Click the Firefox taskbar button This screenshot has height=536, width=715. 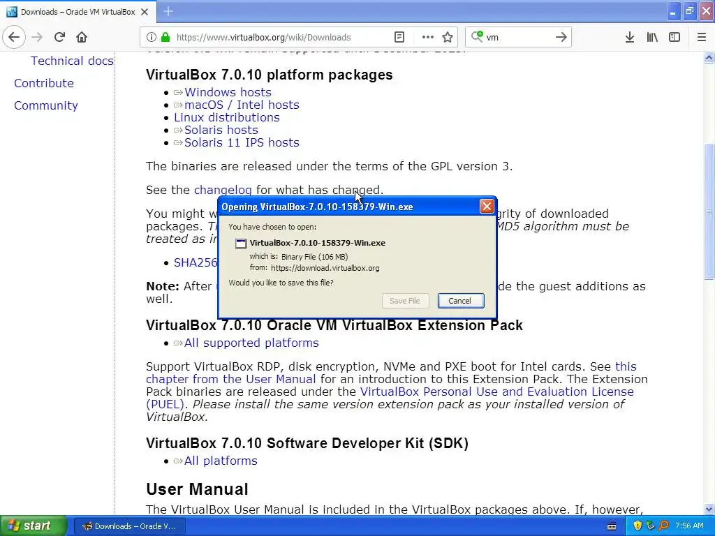(x=130, y=526)
